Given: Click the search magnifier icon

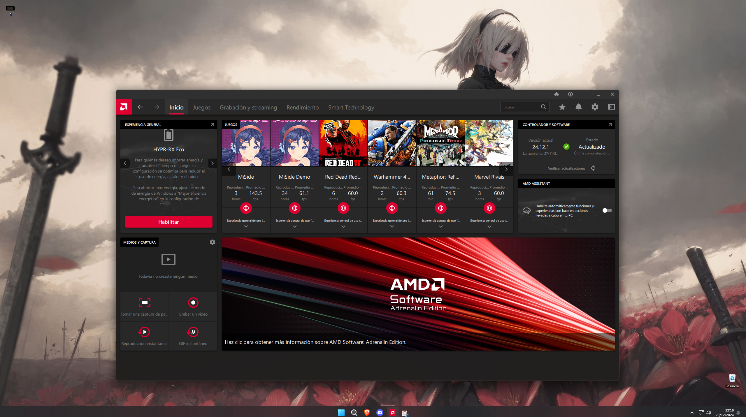Looking at the screenshot, I should click(543, 107).
